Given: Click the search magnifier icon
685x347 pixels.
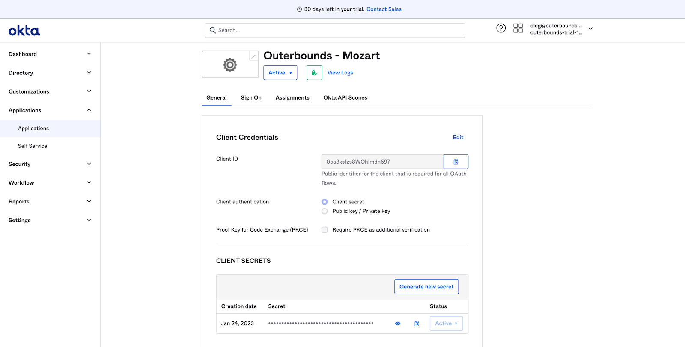Looking at the screenshot, I should [x=212, y=30].
